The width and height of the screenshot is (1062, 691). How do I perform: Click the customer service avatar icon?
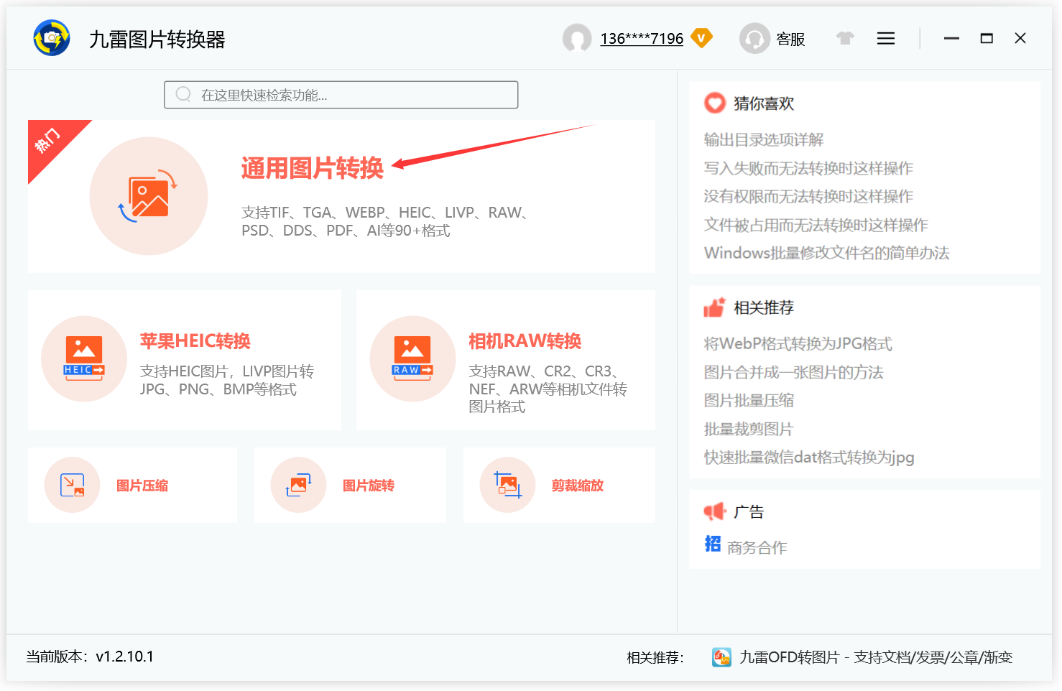pyautogui.click(x=754, y=38)
